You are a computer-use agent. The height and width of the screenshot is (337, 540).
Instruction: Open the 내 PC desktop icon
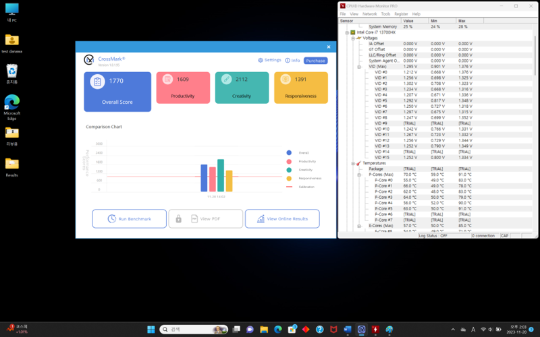11,13
